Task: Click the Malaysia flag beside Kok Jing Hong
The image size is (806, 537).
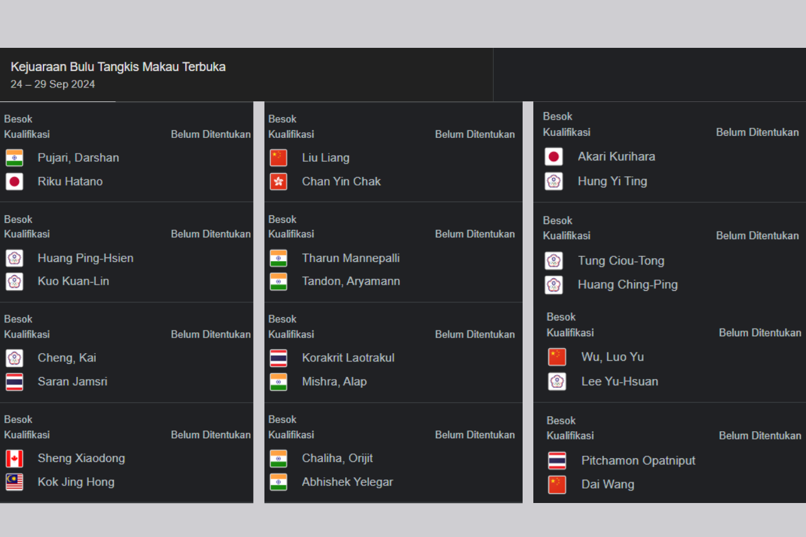Action: coord(14,482)
